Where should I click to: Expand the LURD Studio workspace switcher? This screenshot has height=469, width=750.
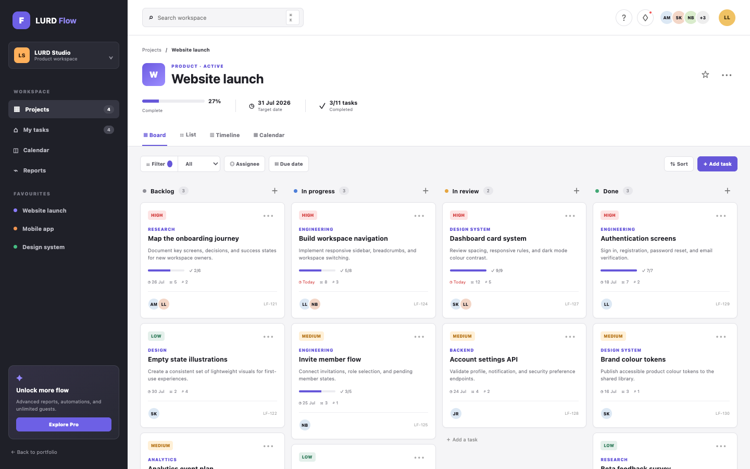(64, 55)
